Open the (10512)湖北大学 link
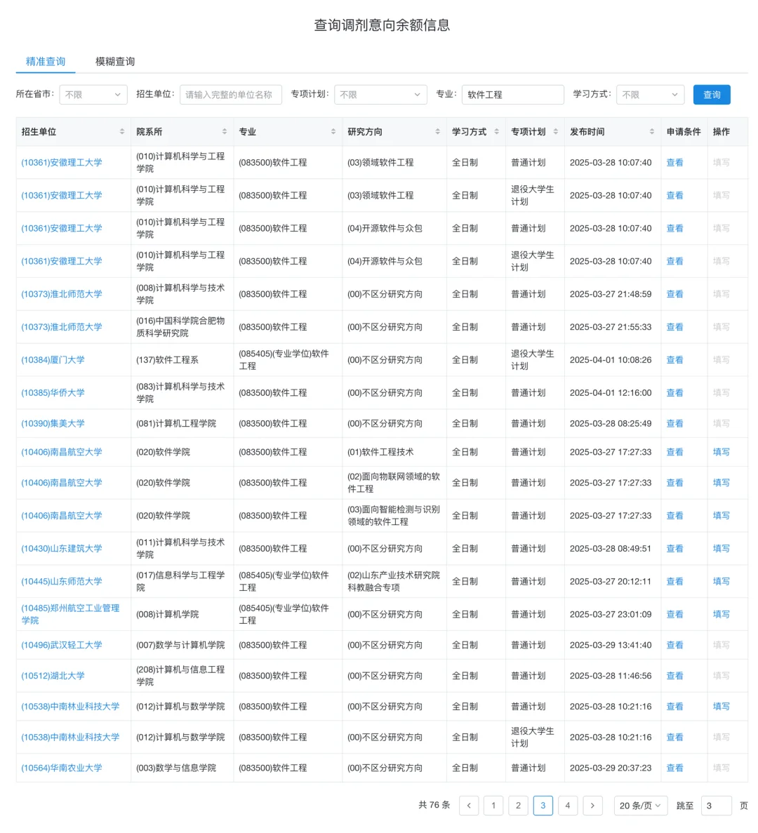 (x=53, y=676)
